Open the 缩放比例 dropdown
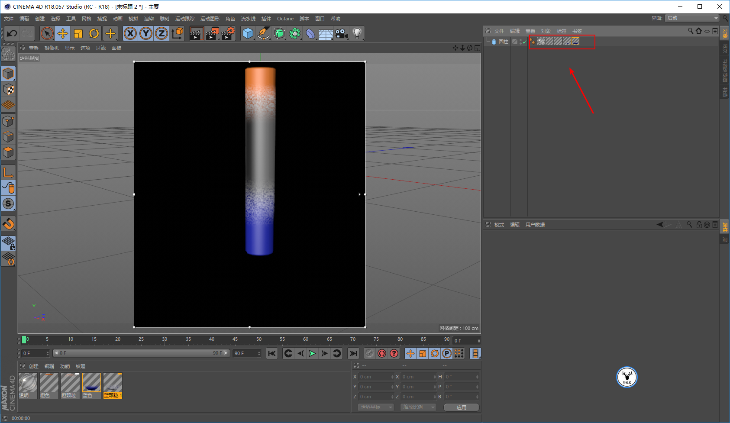The width and height of the screenshot is (730, 423). (418, 407)
